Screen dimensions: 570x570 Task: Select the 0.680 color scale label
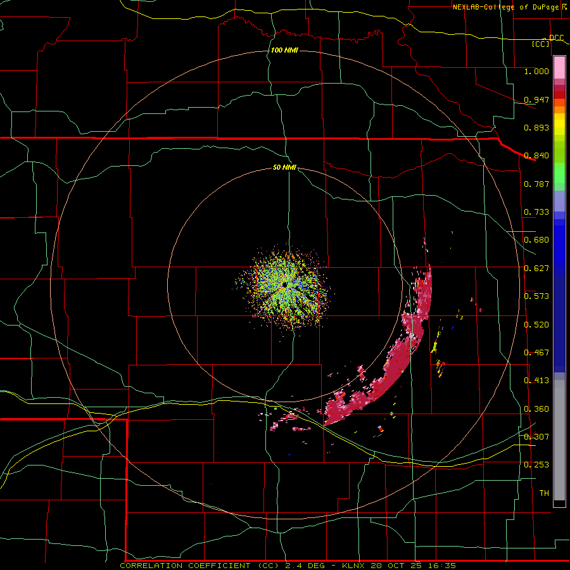[536, 240]
